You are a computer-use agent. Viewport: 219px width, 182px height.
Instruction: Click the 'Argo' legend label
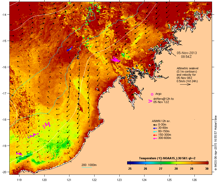coord(158,94)
